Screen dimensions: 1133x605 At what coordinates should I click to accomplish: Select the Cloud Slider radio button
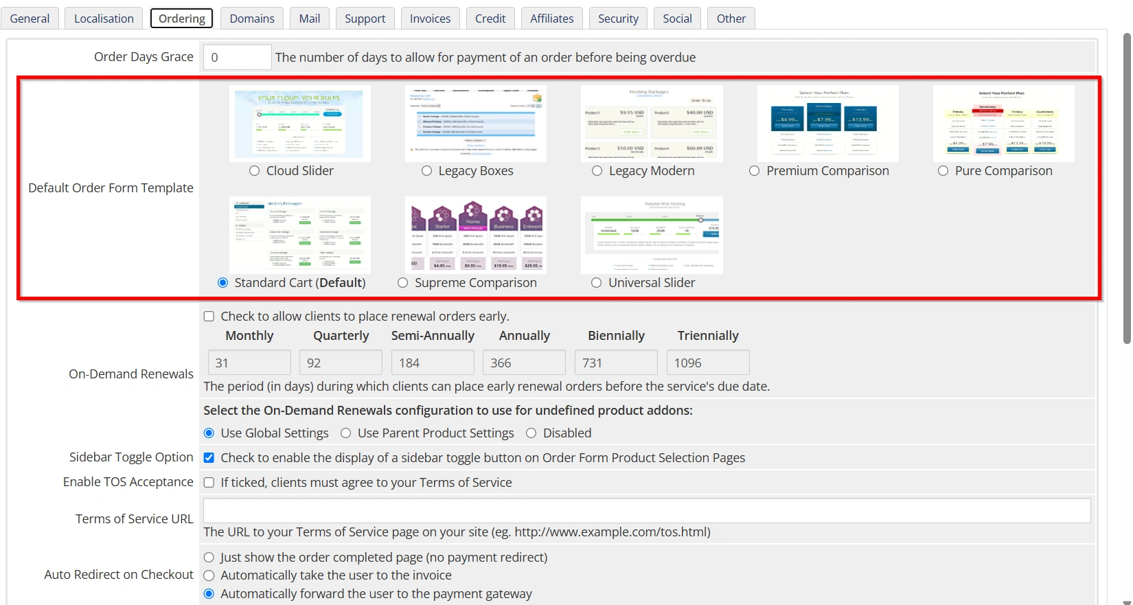pos(255,171)
